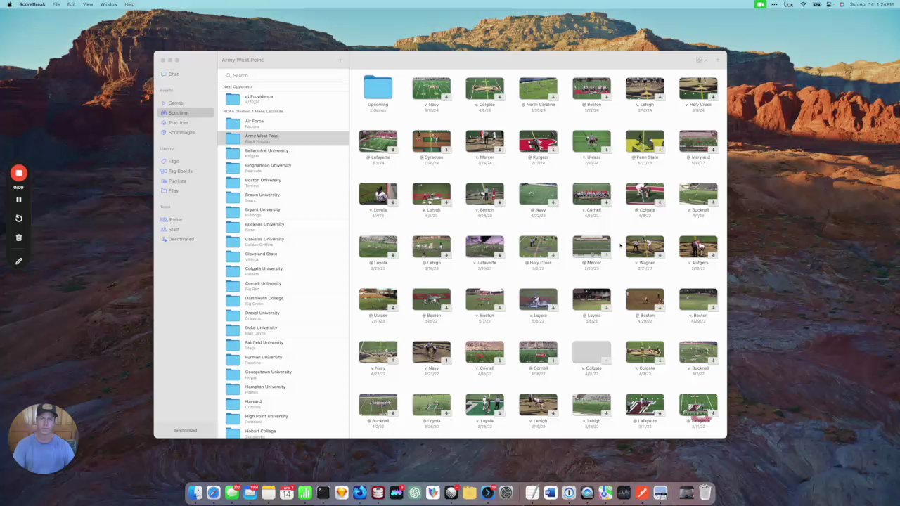This screenshot has width=900, height=506.
Task: Open Tag Boards in the Library
Action: click(180, 171)
